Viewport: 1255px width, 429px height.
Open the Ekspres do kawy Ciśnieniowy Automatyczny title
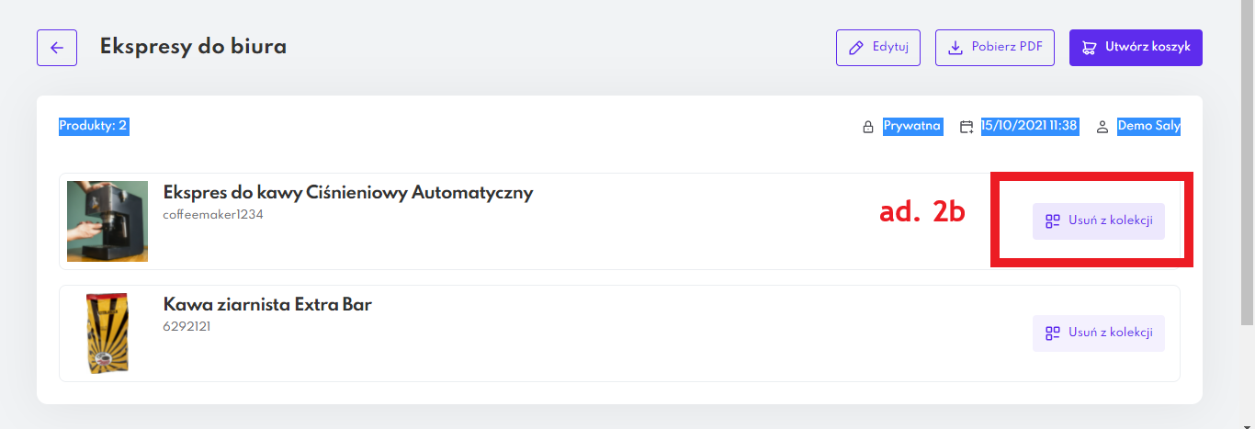tap(347, 193)
